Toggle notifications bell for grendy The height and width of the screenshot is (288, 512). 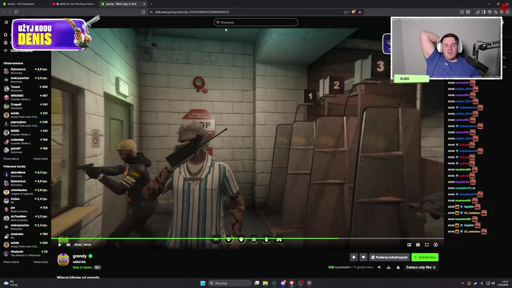[354, 257]
